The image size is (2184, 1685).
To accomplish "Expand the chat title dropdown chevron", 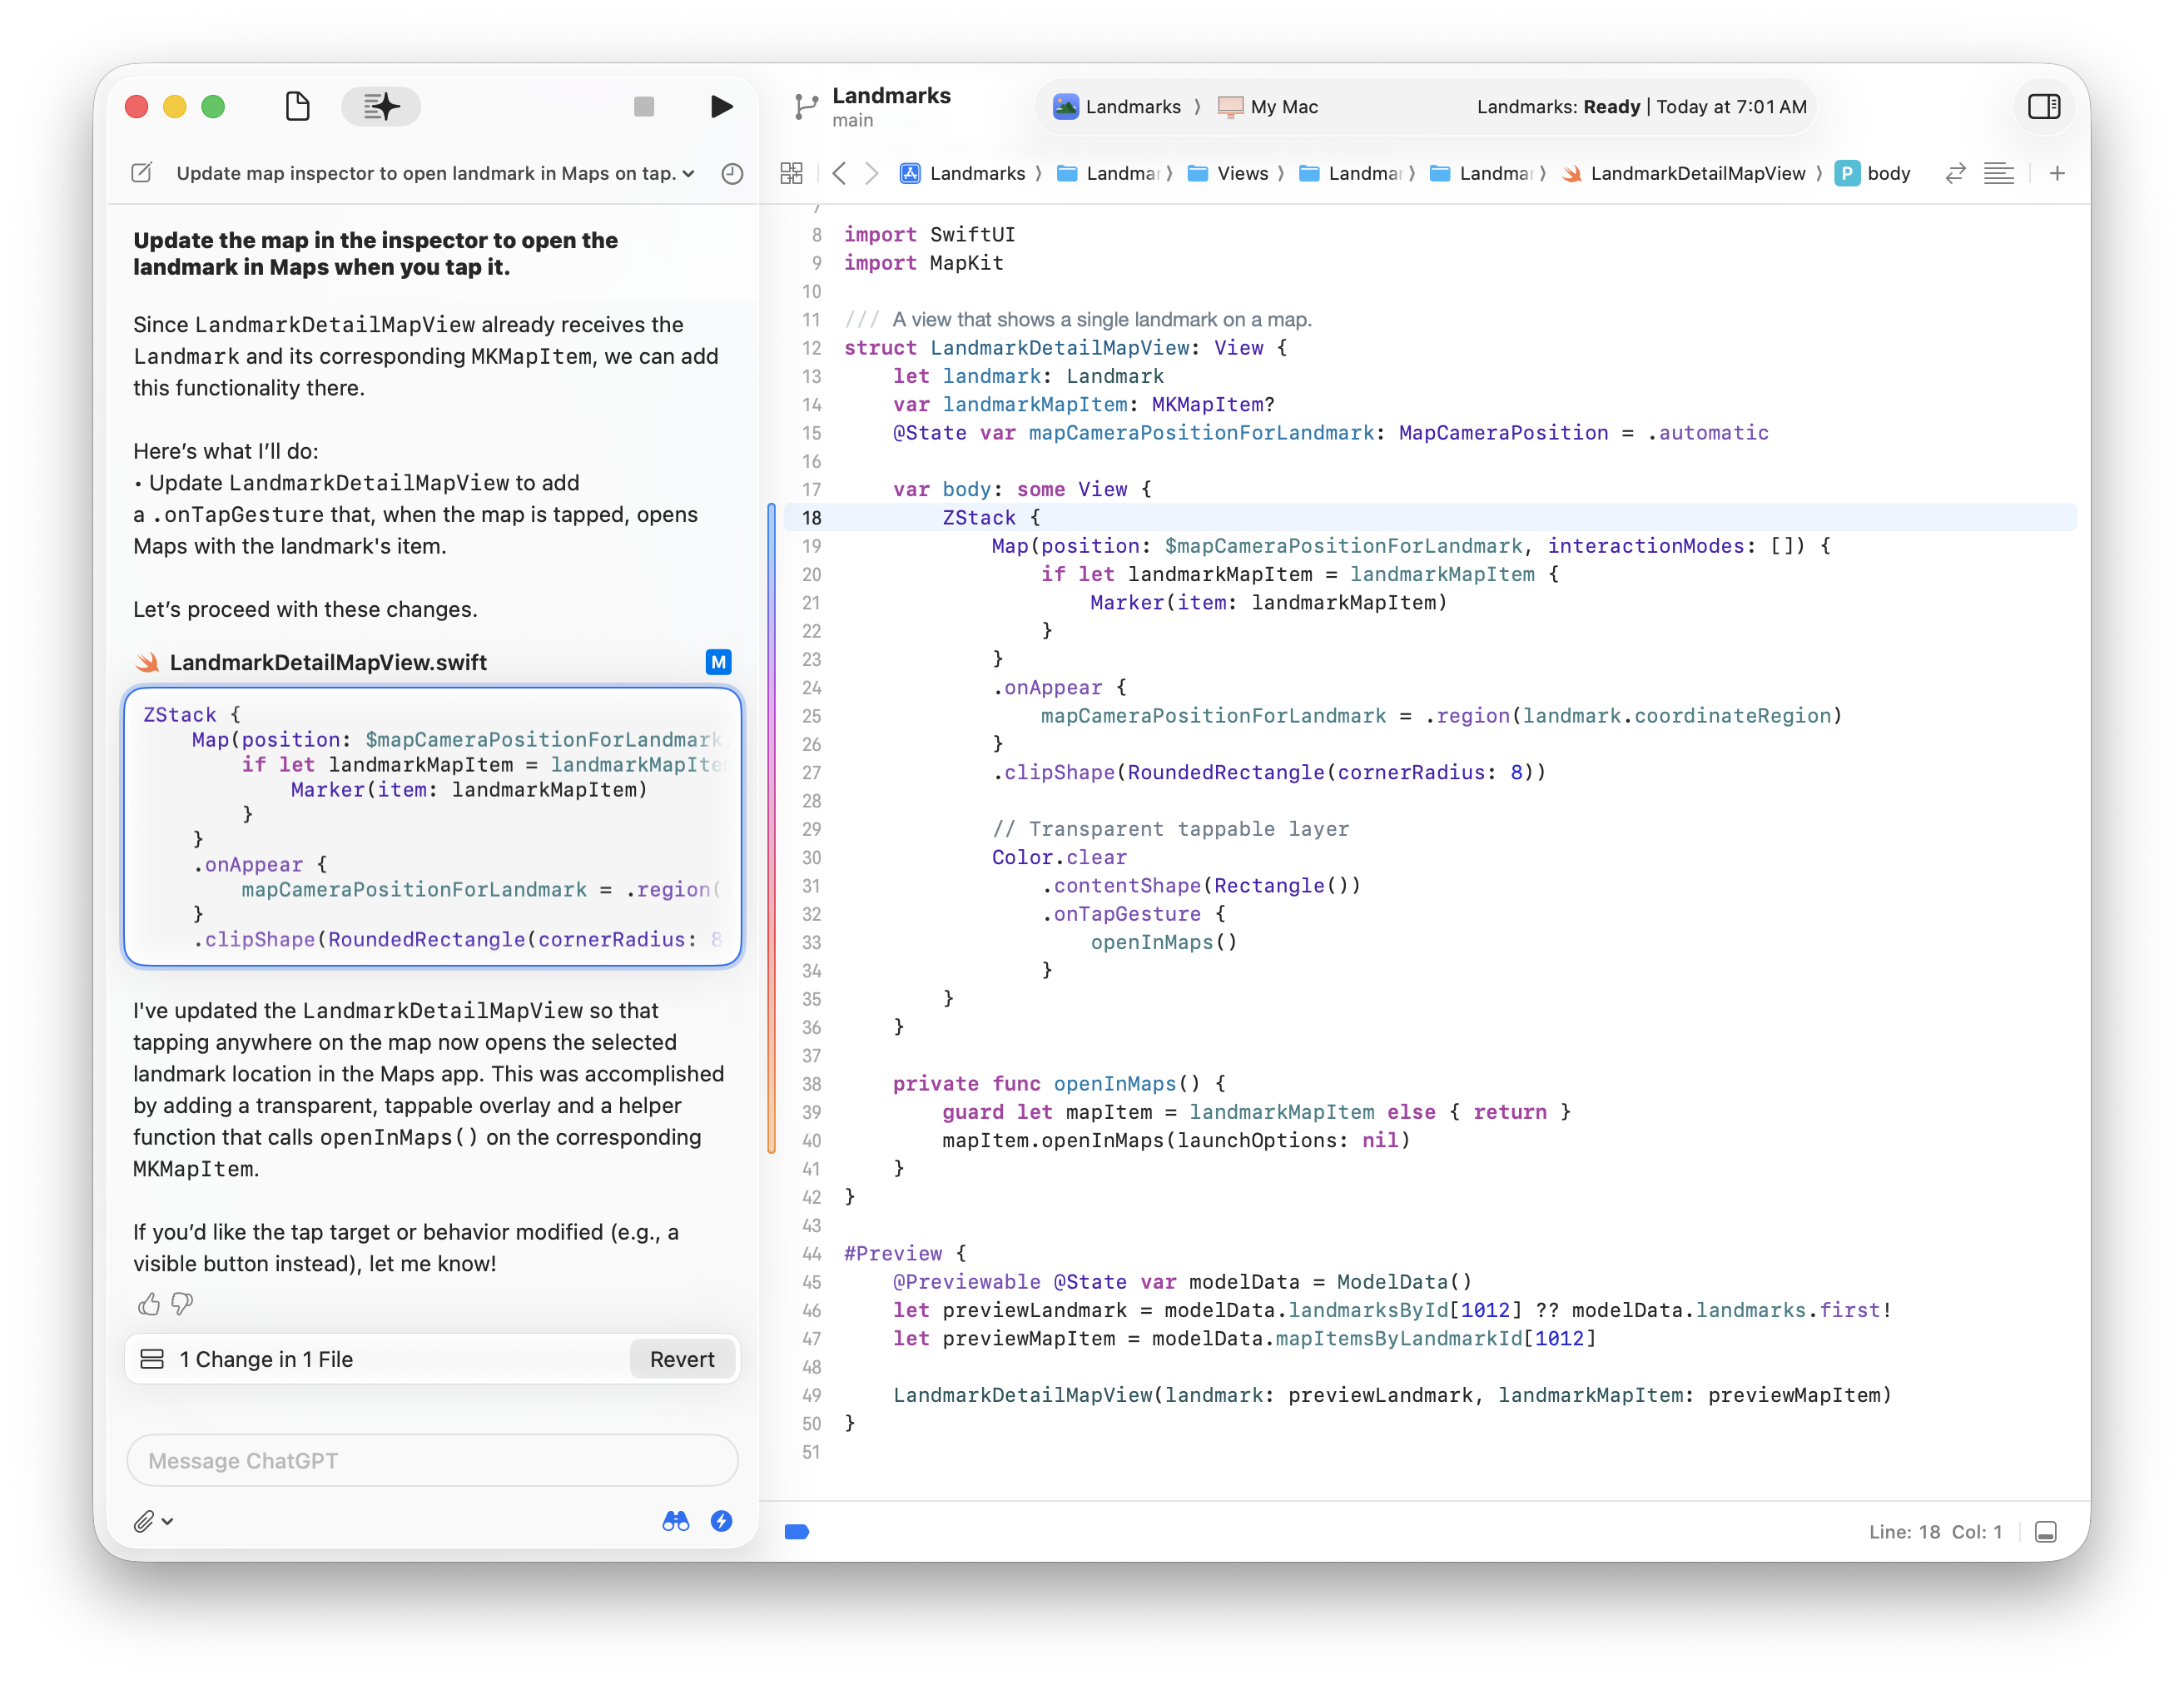I will tap(688, 173).
